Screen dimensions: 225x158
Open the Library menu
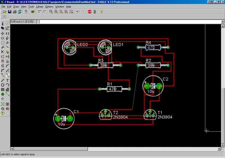pyautogui.click(x=40, y=6)
